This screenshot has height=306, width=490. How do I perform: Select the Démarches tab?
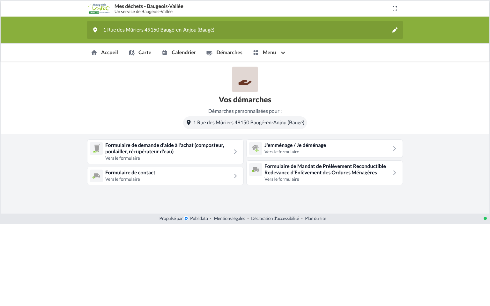coord(225,53)
